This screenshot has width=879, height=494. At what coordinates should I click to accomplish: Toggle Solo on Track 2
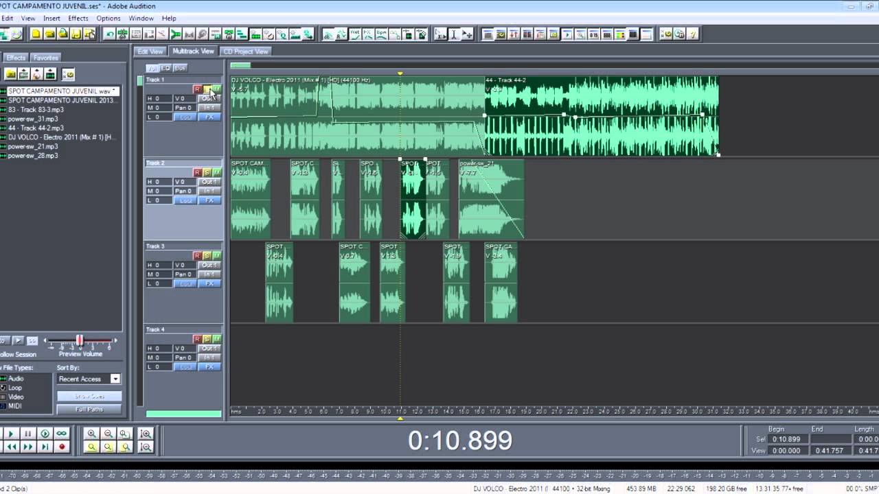207,172
